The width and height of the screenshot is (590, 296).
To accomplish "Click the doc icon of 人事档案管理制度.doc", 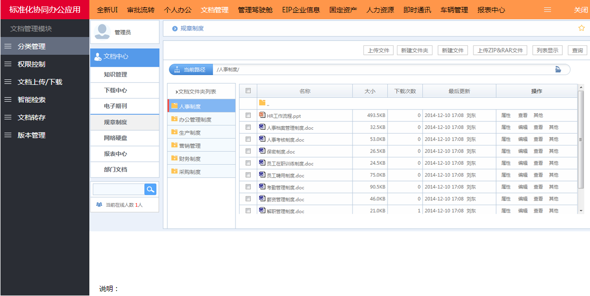I will [x=262, y=127].
